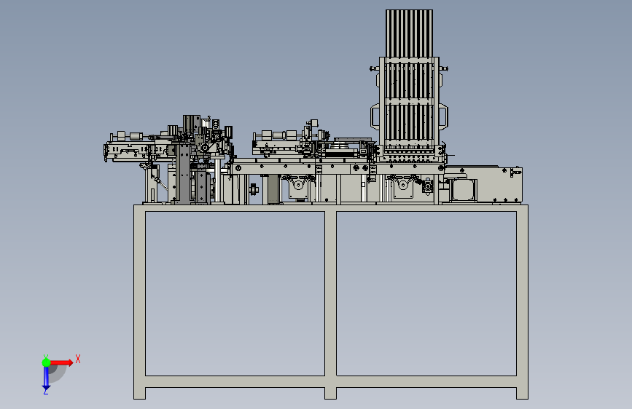Select the rectangular housing box at machine's right end
The height and width of the screenshot is (409, 632).
click(484, 185)
